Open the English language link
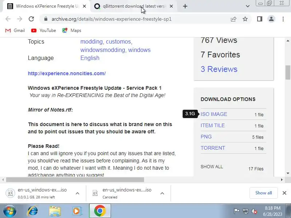The image size is (291, 218). pyautogui.click(x=90, y=58)
